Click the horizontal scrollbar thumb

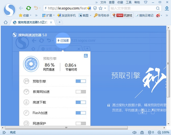click(66, 127)
